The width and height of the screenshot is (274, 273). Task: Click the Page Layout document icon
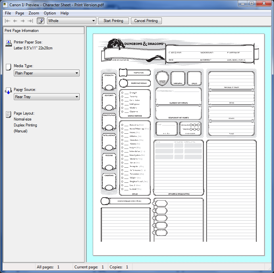pos(9,114)
